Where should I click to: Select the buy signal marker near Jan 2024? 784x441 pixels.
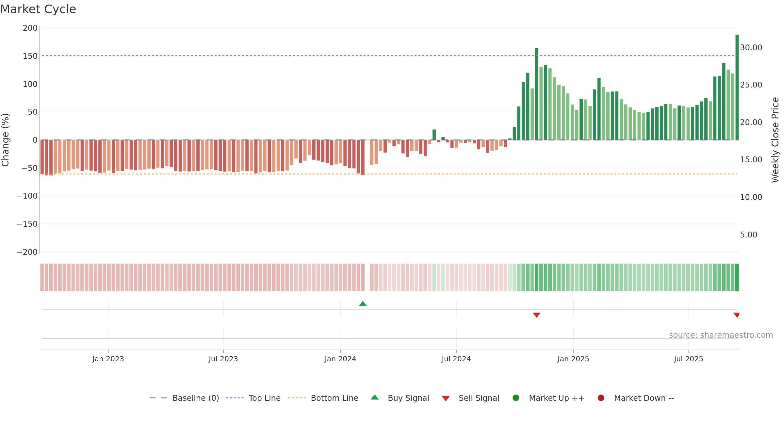point(363,304)
